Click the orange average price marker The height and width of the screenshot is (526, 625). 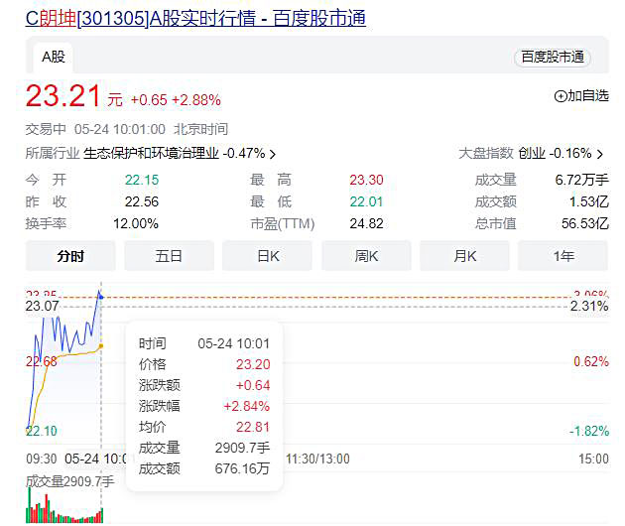click(101, 346)
